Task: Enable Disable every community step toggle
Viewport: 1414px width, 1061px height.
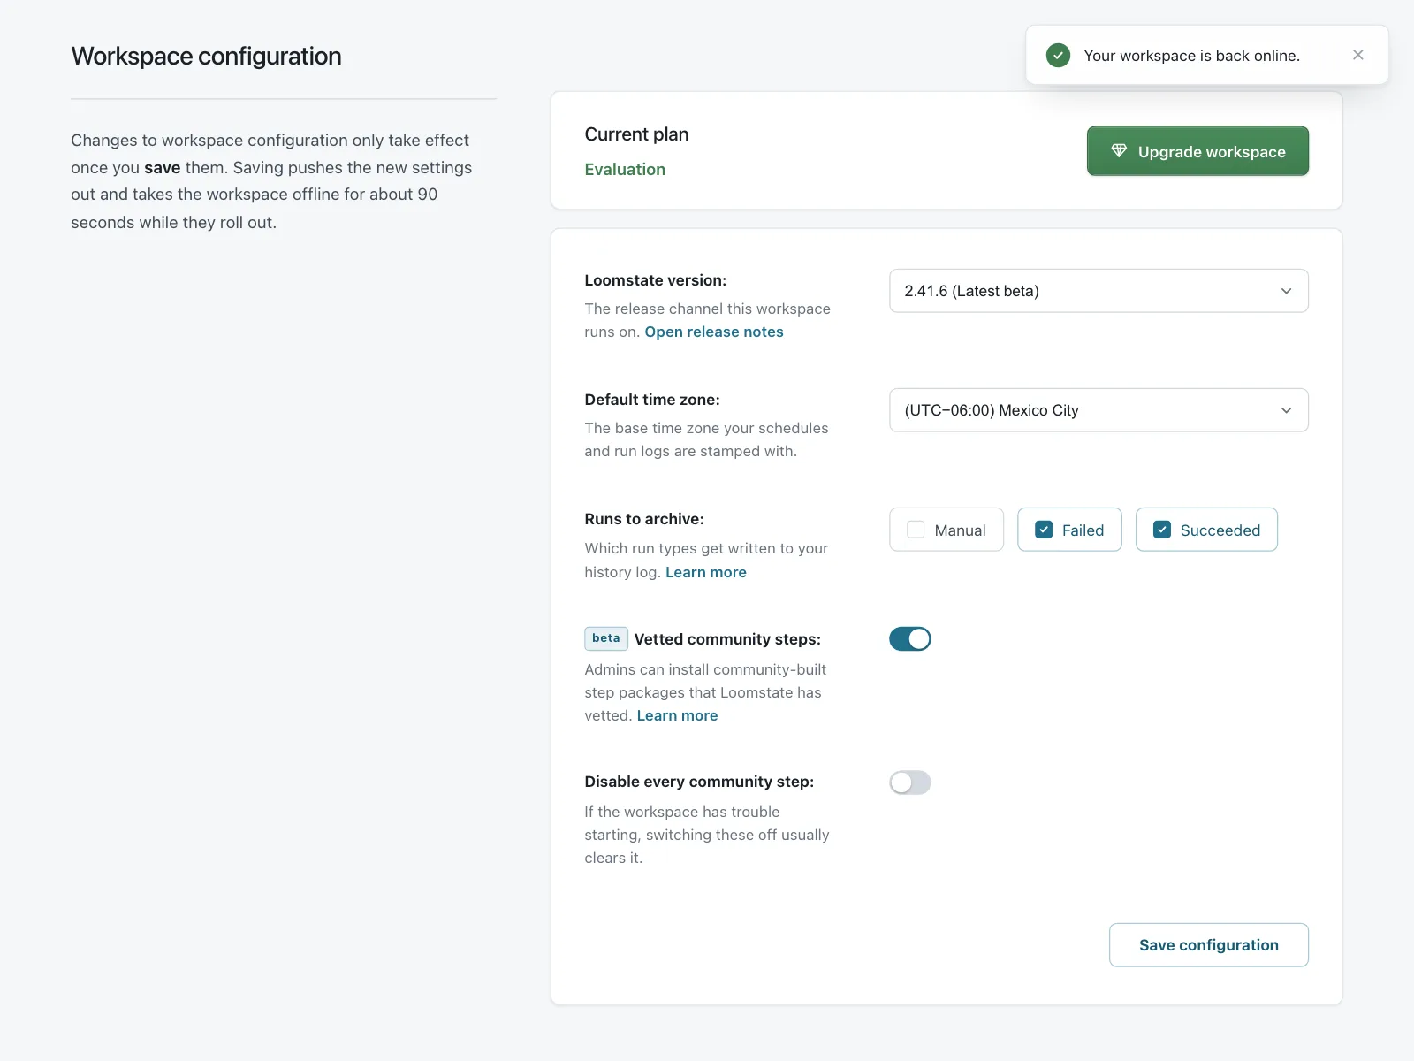Action: (x=910, y=782)
